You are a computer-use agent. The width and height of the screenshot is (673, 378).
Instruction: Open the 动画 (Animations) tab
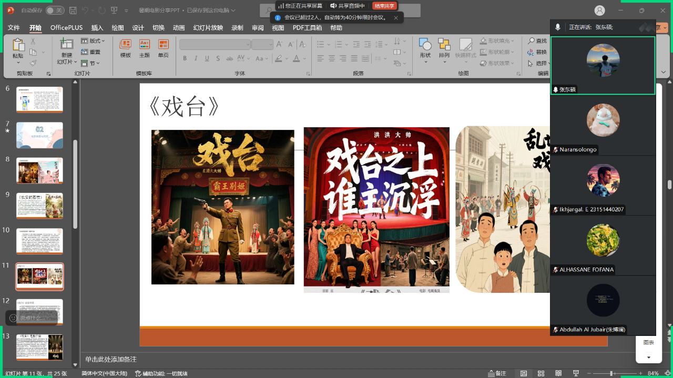coord(179,28)
